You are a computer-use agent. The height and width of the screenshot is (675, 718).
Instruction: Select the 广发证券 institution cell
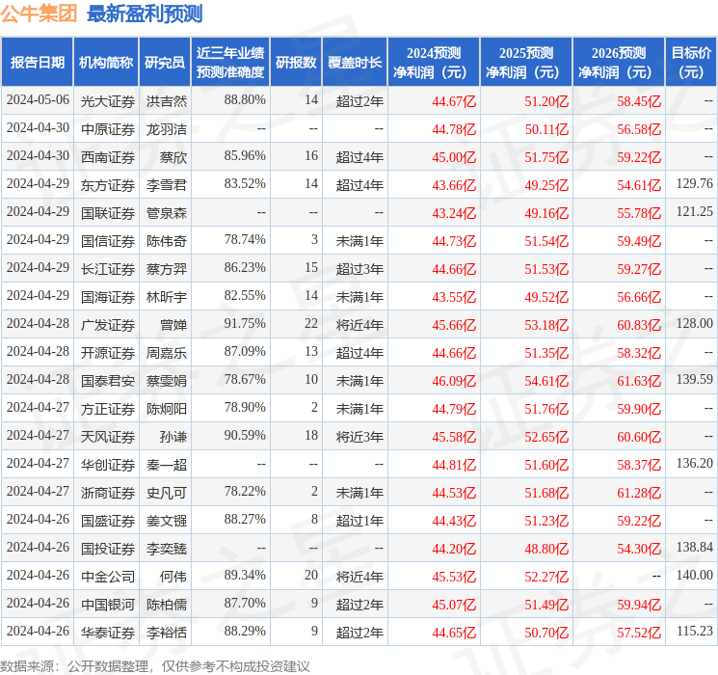108,325
